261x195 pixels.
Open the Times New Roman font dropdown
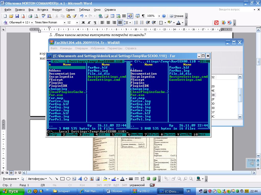64,23
